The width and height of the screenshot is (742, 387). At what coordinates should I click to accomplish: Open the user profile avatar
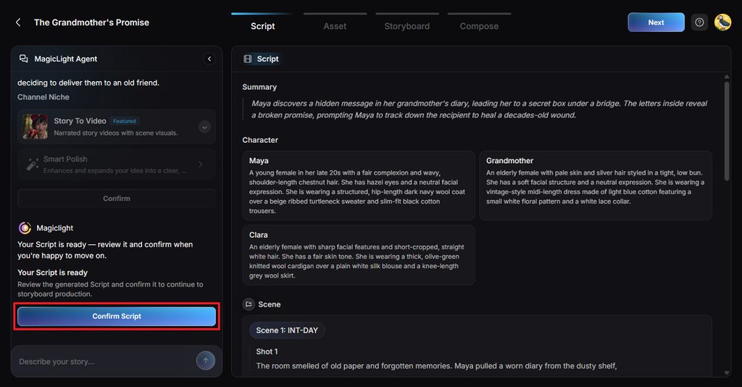[722, 22]
